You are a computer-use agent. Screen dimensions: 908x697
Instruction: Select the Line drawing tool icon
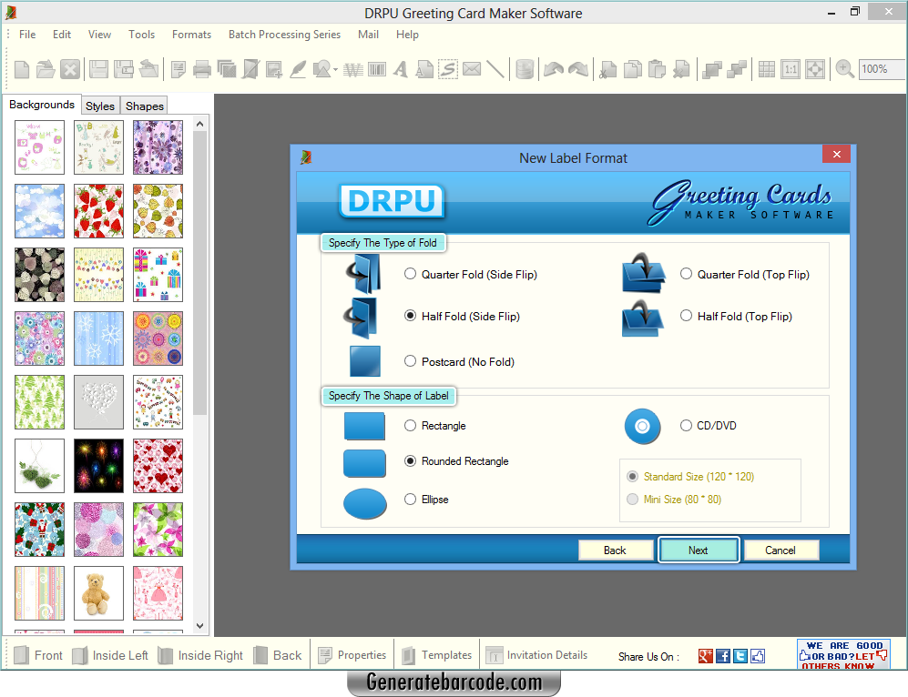[495, 69]
